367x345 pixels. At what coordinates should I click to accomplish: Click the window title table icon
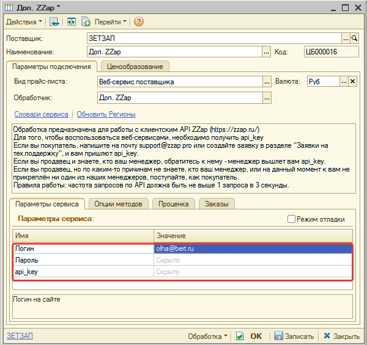pyautogui.click(x=9, y=7)
